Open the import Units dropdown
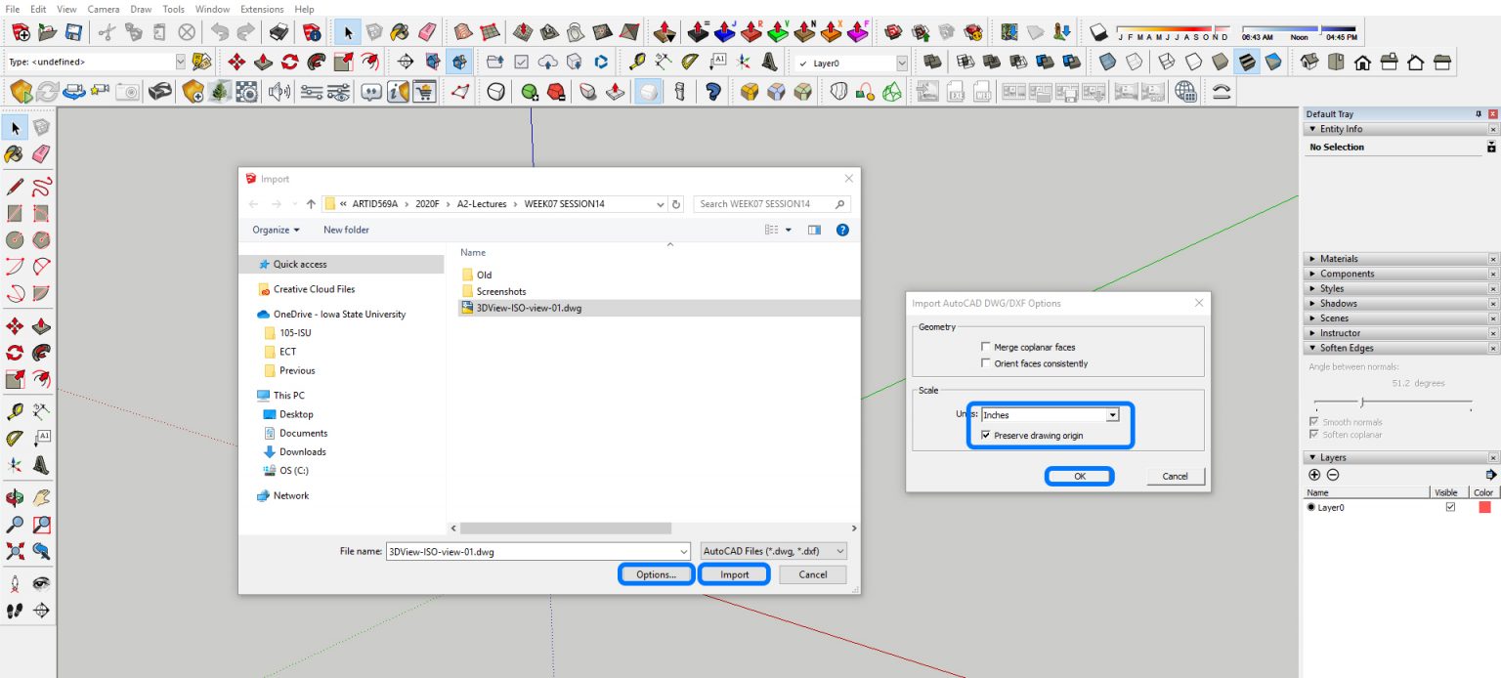The width and height of the screenshot is (1501, 678). [x=1111, y=414]
